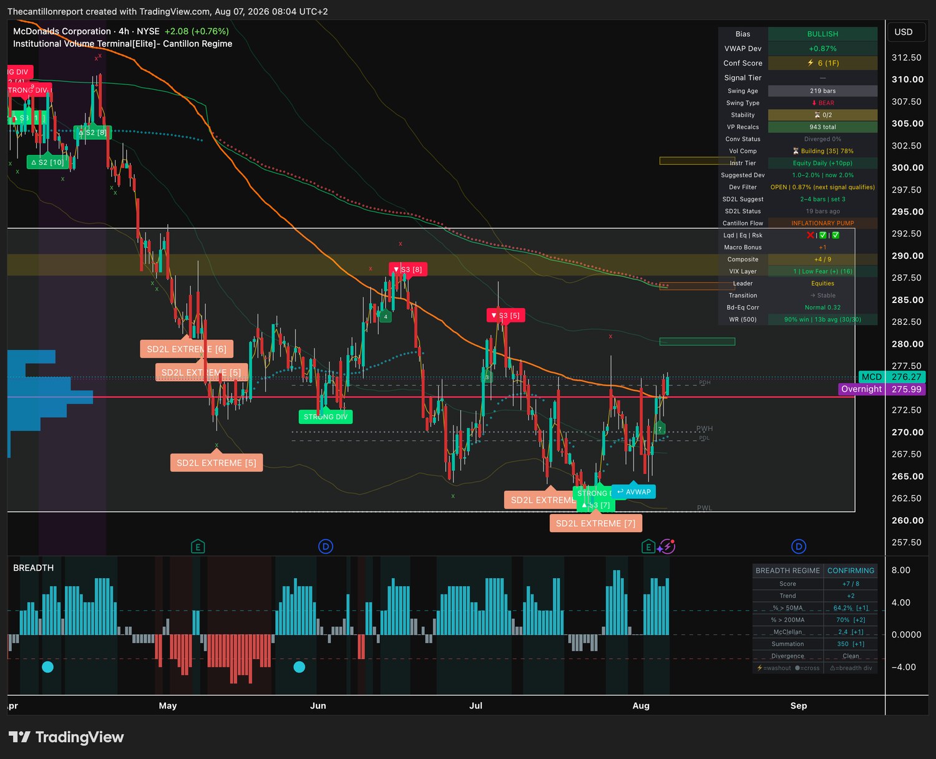This screenshot has height=759, width=936.
Task: Click the BULLISH bias cell
Action: coord(822,34)
